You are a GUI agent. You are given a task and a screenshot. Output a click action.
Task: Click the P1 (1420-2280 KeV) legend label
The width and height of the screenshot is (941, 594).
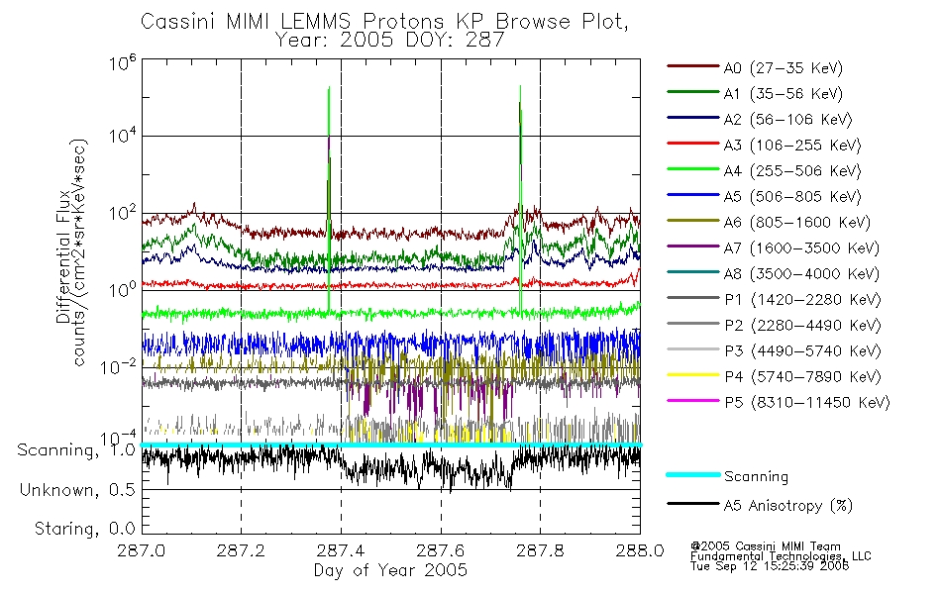tap(802, 300)
